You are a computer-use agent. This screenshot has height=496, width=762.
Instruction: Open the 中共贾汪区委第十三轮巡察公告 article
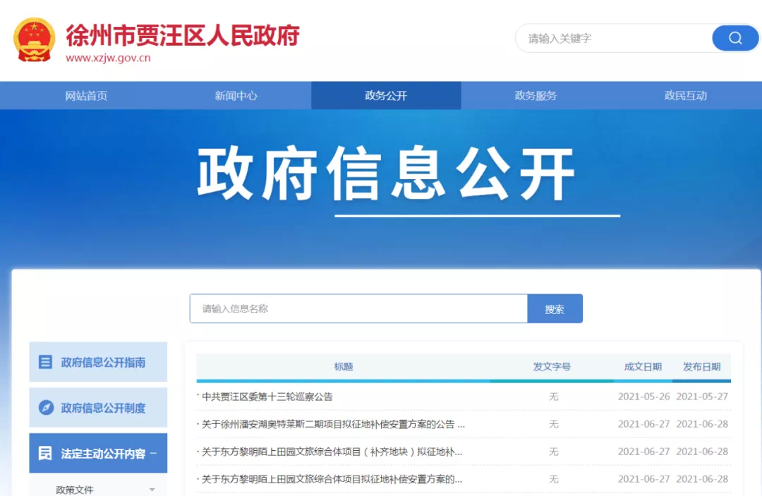pos(267,397)
